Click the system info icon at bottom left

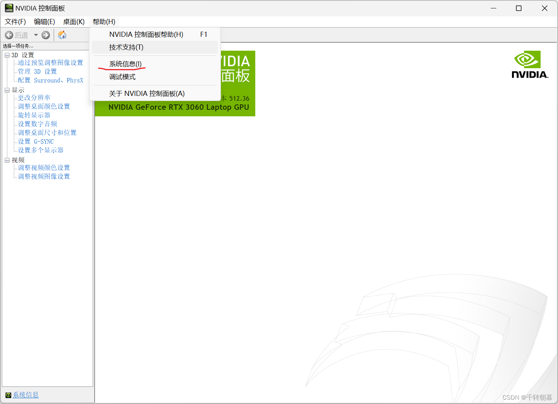pyautogui.click(x=8, y=395)
